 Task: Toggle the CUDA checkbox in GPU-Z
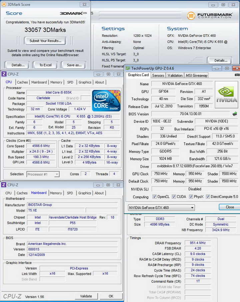click(174, 197)
